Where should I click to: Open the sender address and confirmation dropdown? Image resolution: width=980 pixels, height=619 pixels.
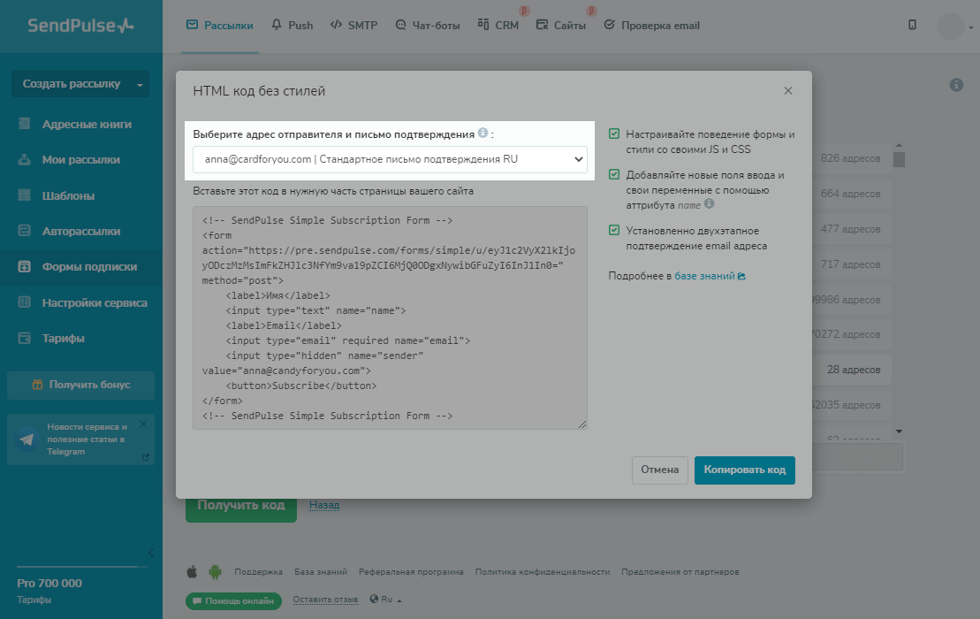pos(390,159)
